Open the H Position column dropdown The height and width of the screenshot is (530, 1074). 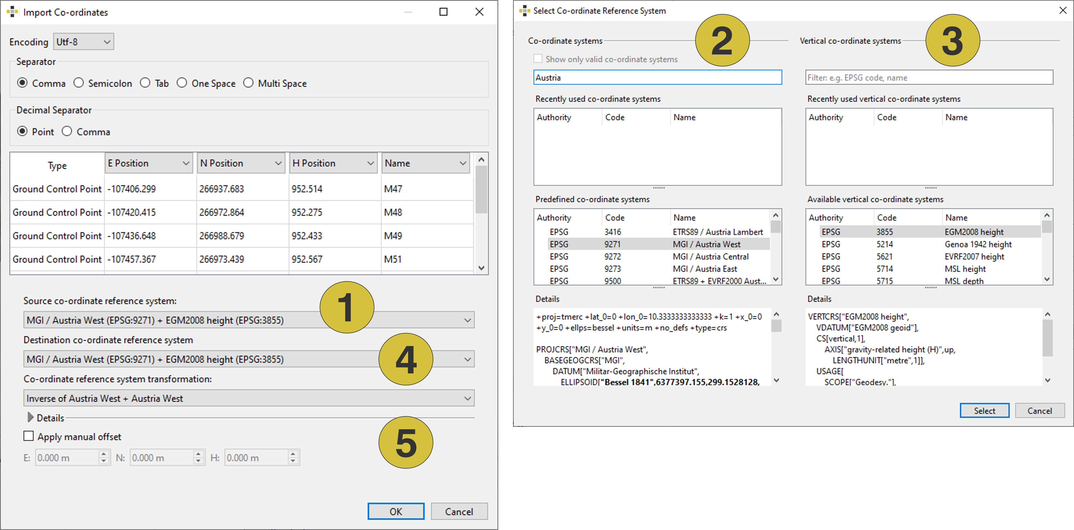click(334, 163)
